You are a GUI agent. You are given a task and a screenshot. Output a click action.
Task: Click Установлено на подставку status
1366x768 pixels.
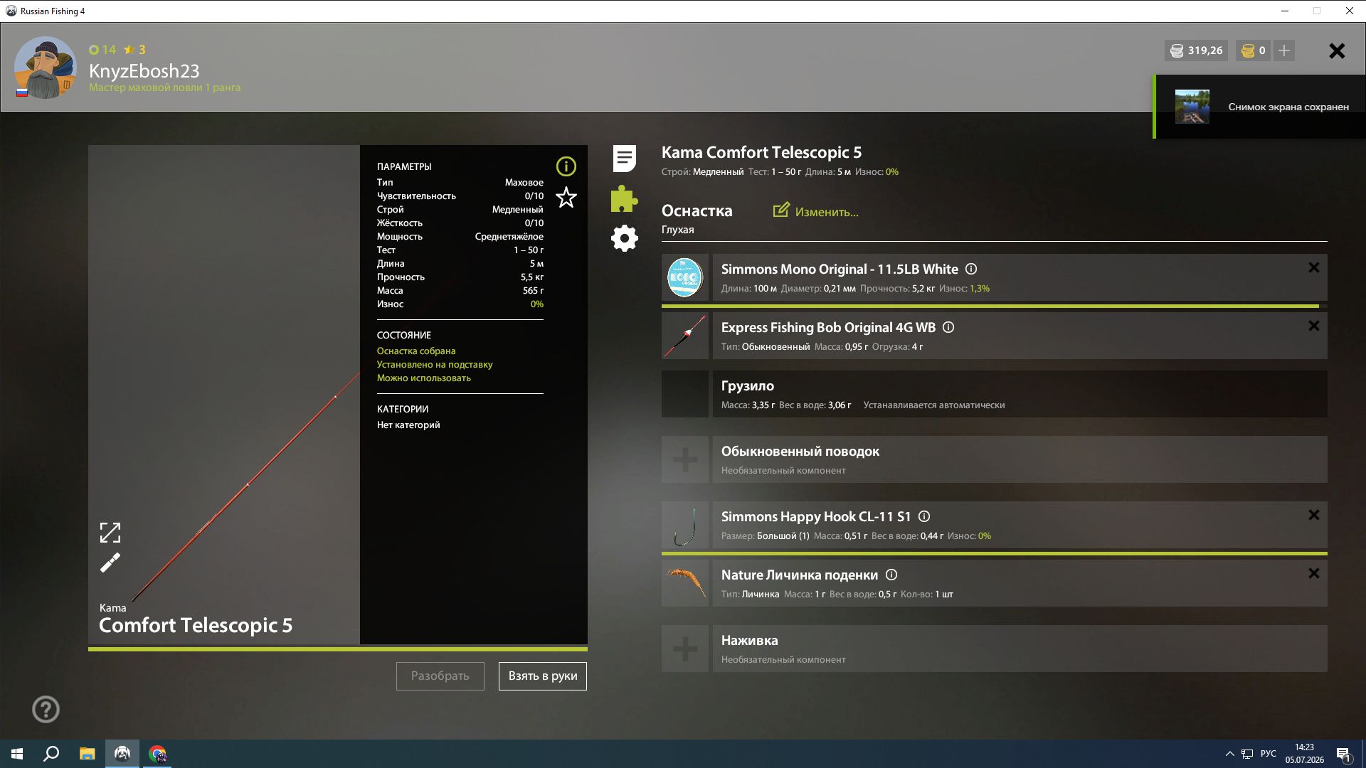pos(435,364)
